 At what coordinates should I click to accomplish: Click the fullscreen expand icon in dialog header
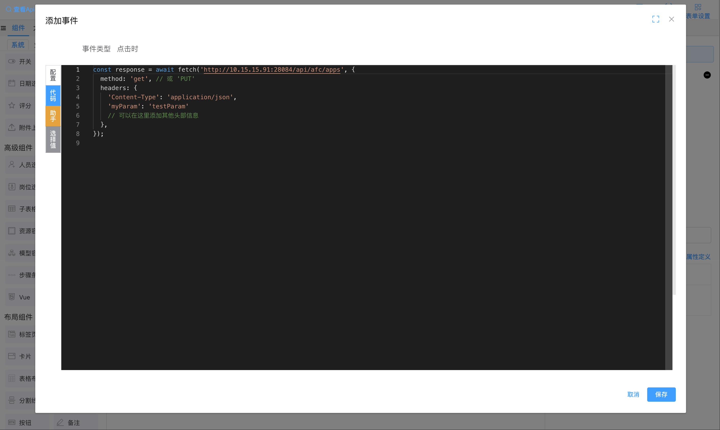point(656,19)
